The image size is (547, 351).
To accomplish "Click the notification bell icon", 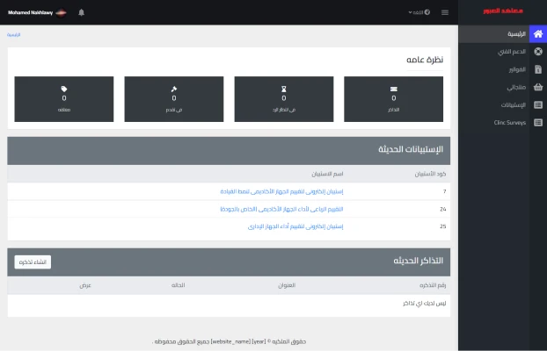I will 82,12.
